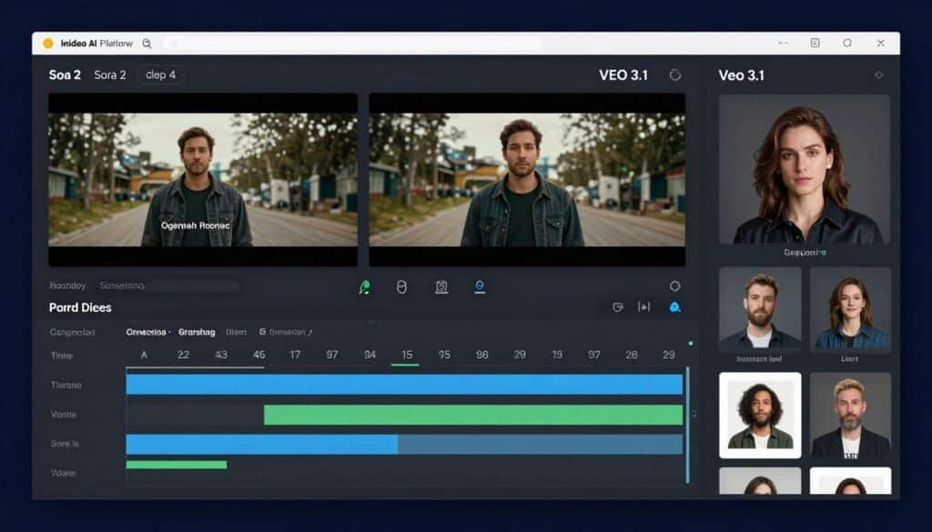932x532 pixels.
Task: Jump to timeline marker 95
Action: (444, 355)
